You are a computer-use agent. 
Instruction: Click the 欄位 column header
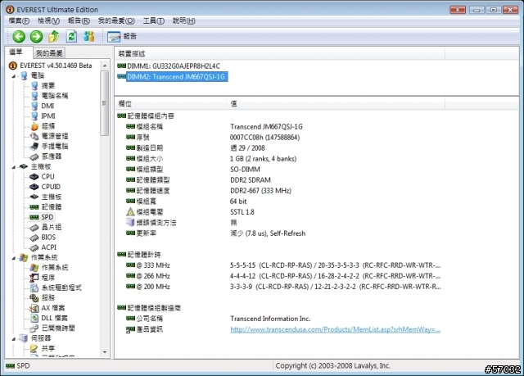click(x=170, y=103)
